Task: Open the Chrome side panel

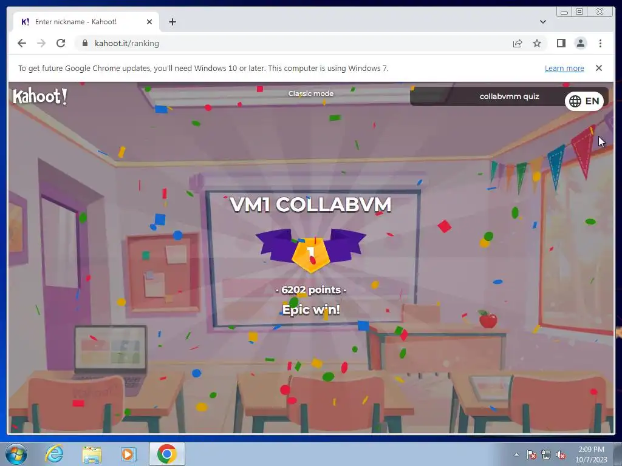Action: (x=561, y=43)
